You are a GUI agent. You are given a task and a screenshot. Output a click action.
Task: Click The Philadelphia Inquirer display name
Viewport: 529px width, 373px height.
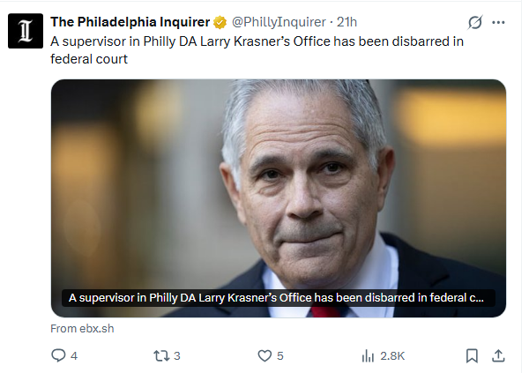tap(130, 22)
